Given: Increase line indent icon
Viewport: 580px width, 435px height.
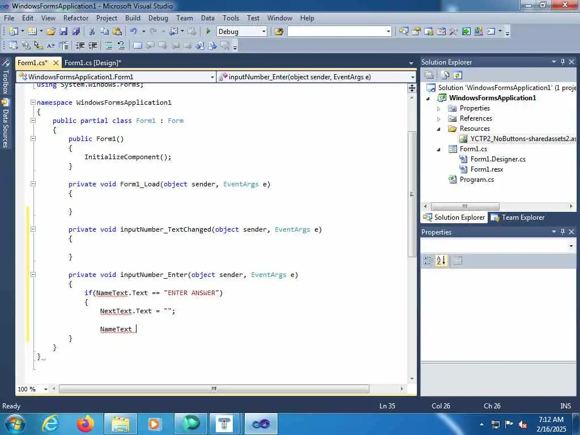Looking at the screenshot, I should (92, 45).
